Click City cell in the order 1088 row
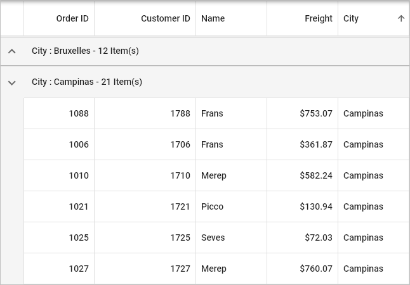The width and height of the screenshot is (410, 285). [x=374, y=113]
